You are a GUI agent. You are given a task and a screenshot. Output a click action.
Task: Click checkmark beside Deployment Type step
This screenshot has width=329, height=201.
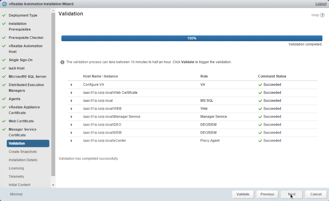tap(4, 15)
